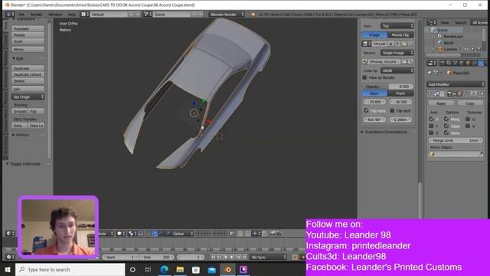Viewport: 490px width, 276px height.
Task: Select the Image source tab
Action: (374, 34)
